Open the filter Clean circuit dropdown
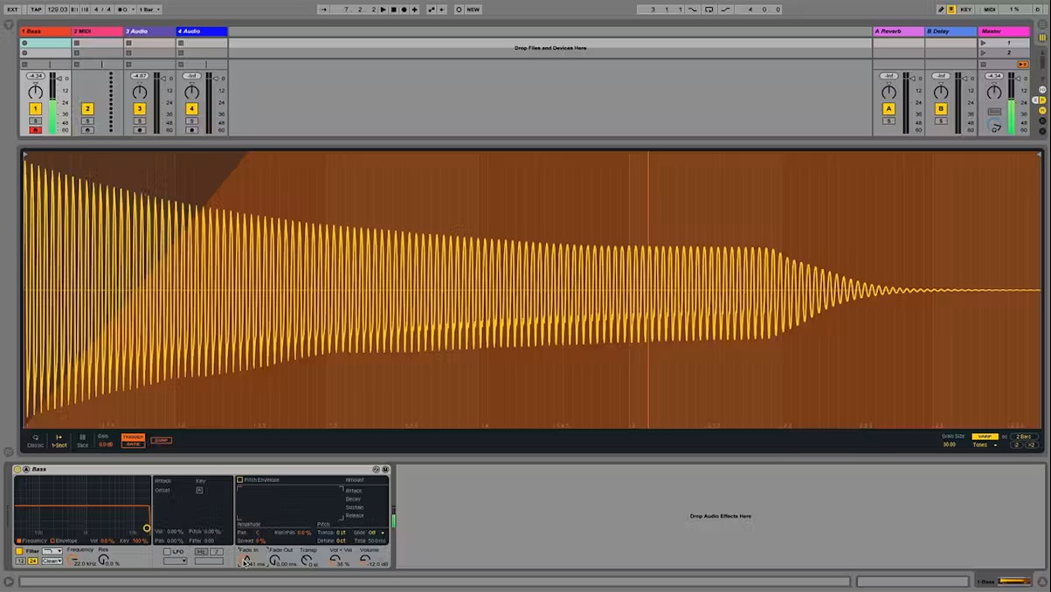 point(52,561)
